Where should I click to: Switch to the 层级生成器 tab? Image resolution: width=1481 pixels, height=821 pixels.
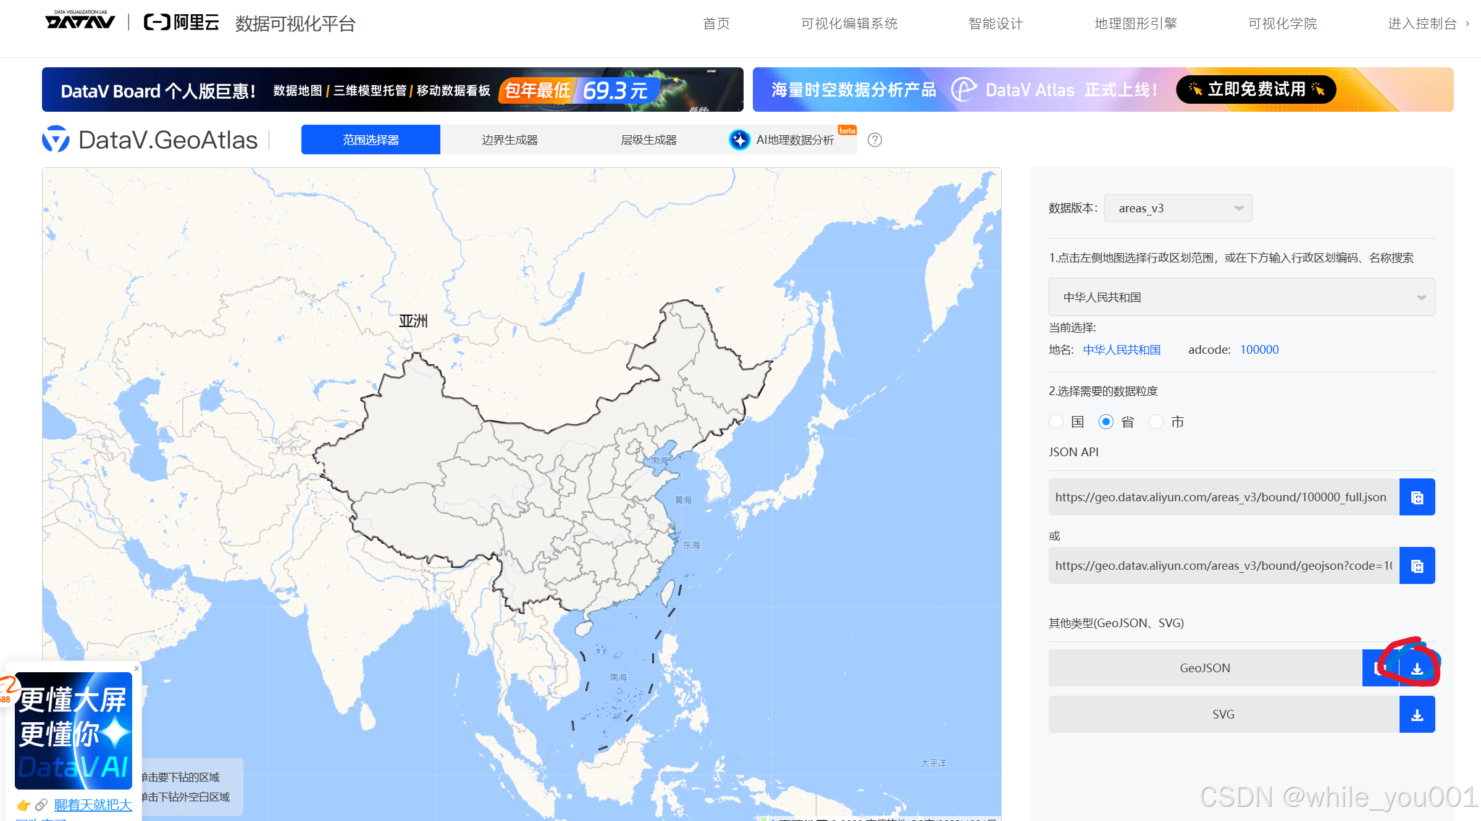pyautogui.click(x=648, y=140)
